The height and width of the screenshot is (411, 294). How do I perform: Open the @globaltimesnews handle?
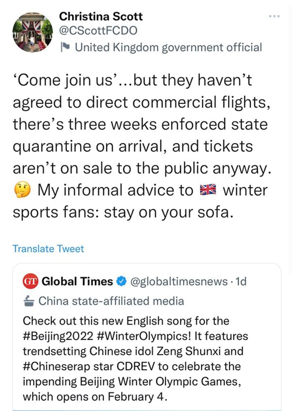[x=179, y=282]
